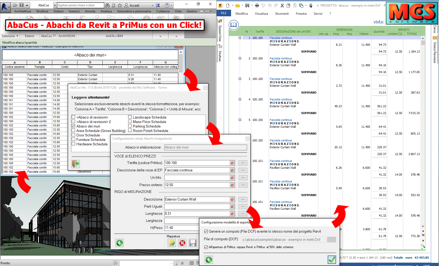The width and height of the screenshot is (439, 266).
Task: Click the save icon in PriMus toolbar
Action: pyautogui.click(x=247, y=5)
